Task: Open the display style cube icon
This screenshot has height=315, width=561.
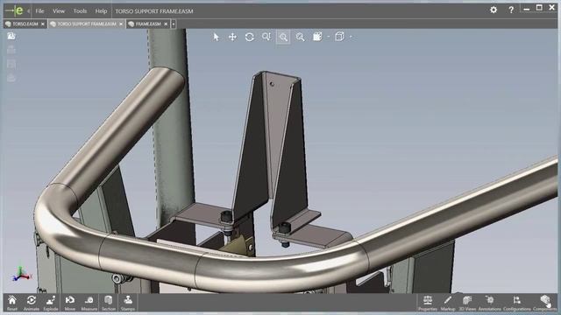Action: point(317,37)
